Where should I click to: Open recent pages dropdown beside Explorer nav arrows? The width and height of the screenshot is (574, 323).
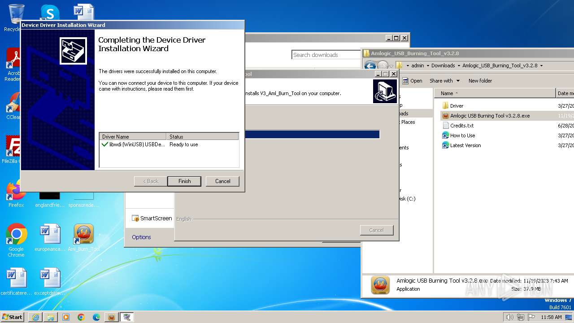(391, 66)
